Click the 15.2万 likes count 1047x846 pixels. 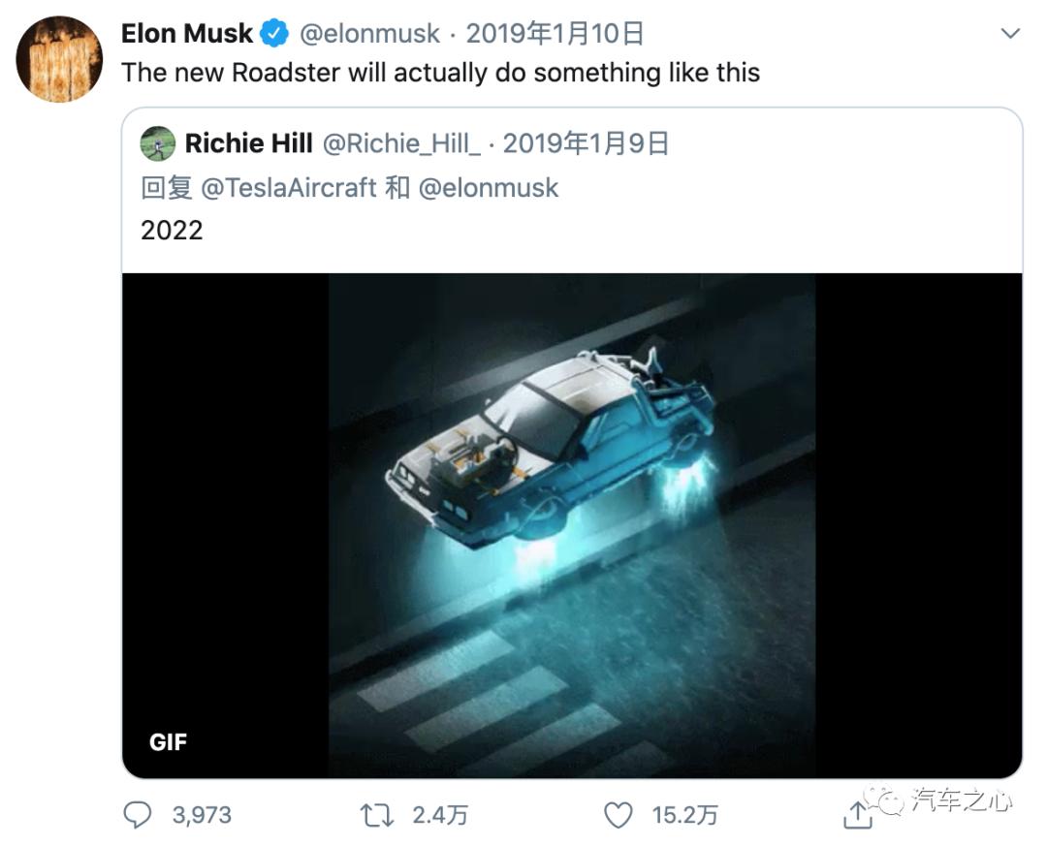(x=684, y=815)
